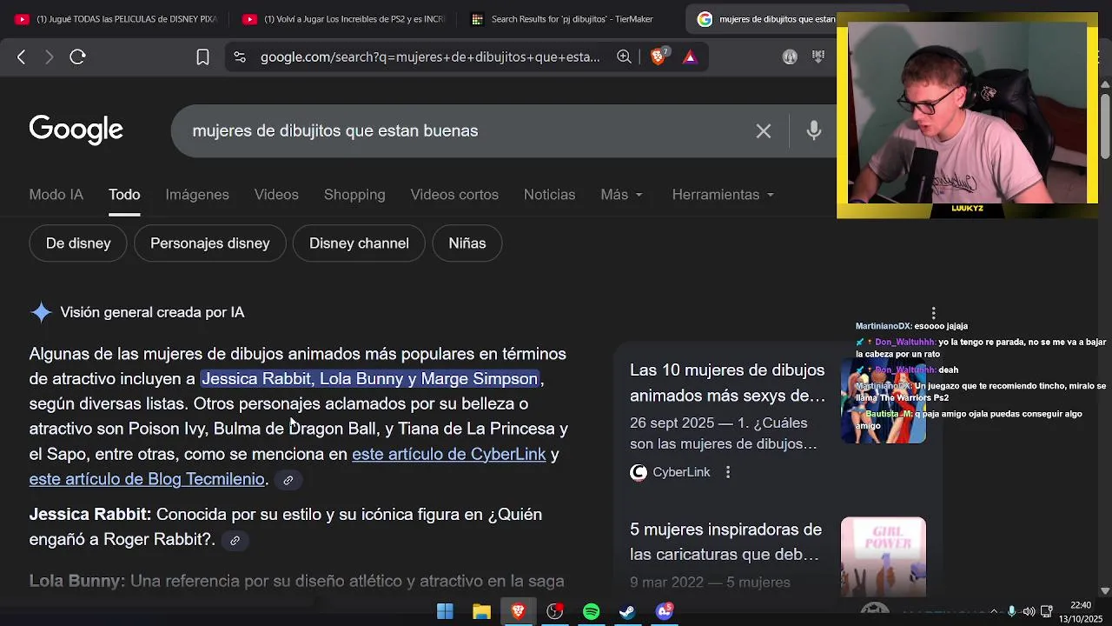Click the page vertical scrollbar thumb
Image resolution: width=1112 pixels, height=626 pixels.
pos(1105,126)
